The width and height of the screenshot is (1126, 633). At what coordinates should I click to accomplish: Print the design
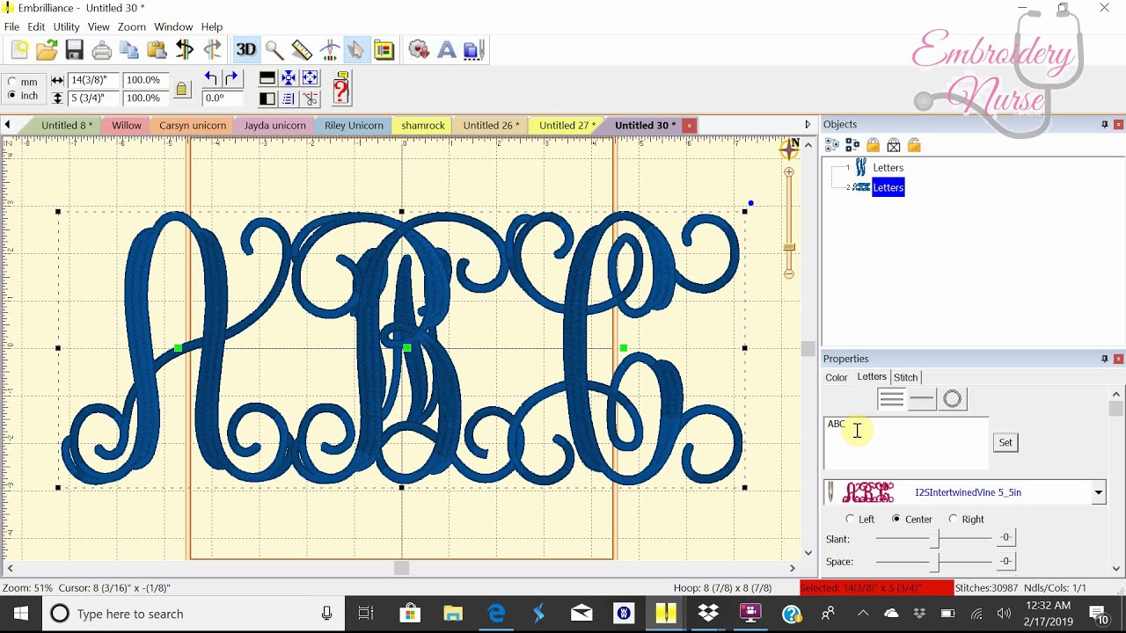point(101,50)
